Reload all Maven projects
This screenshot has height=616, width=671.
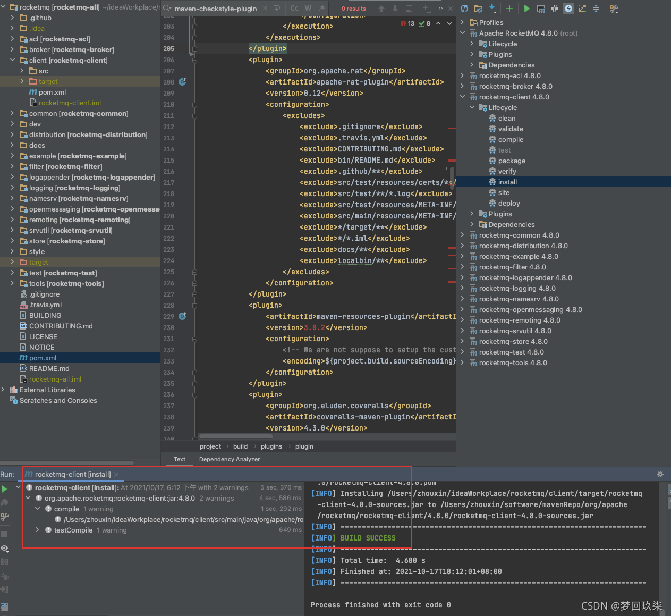click(x=464, y=9)
